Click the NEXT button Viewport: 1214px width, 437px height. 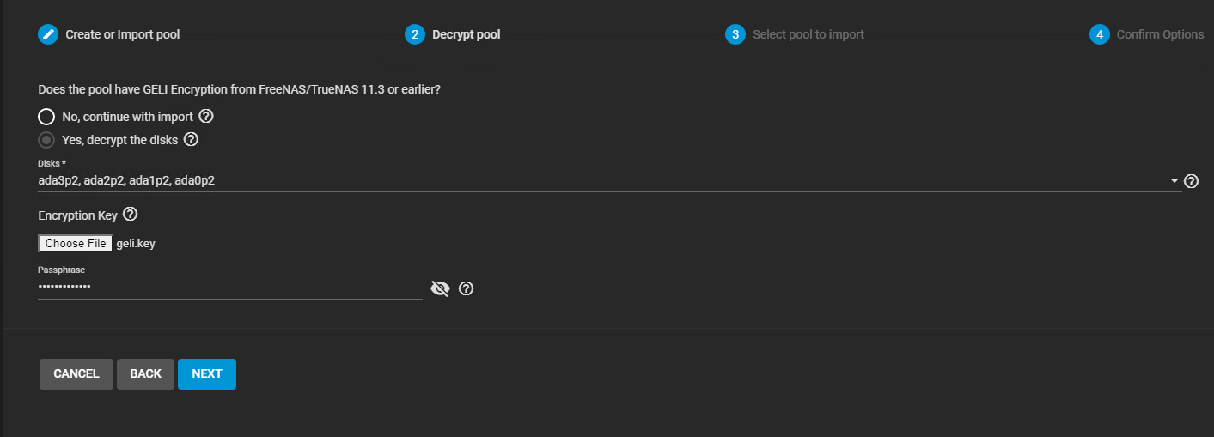pyautogui.click(x=207, y=373)
